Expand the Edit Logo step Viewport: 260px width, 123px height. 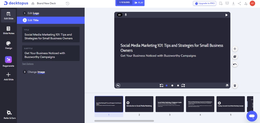point(33,13)
